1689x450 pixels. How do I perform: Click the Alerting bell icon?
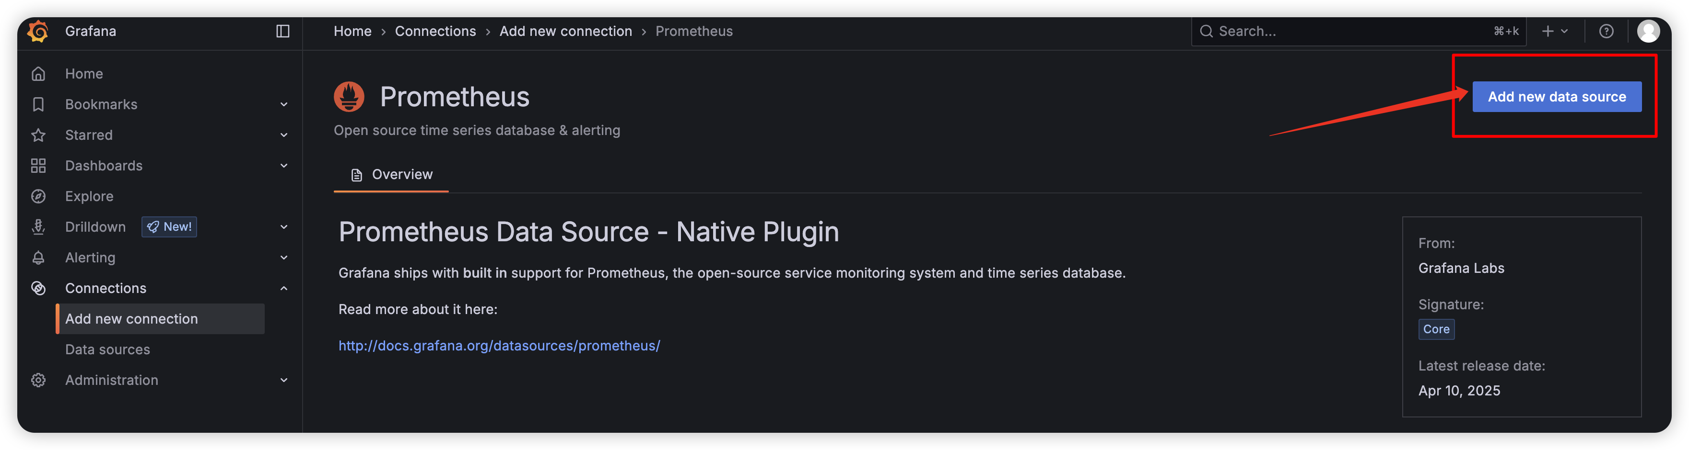(x=39, y=258)
